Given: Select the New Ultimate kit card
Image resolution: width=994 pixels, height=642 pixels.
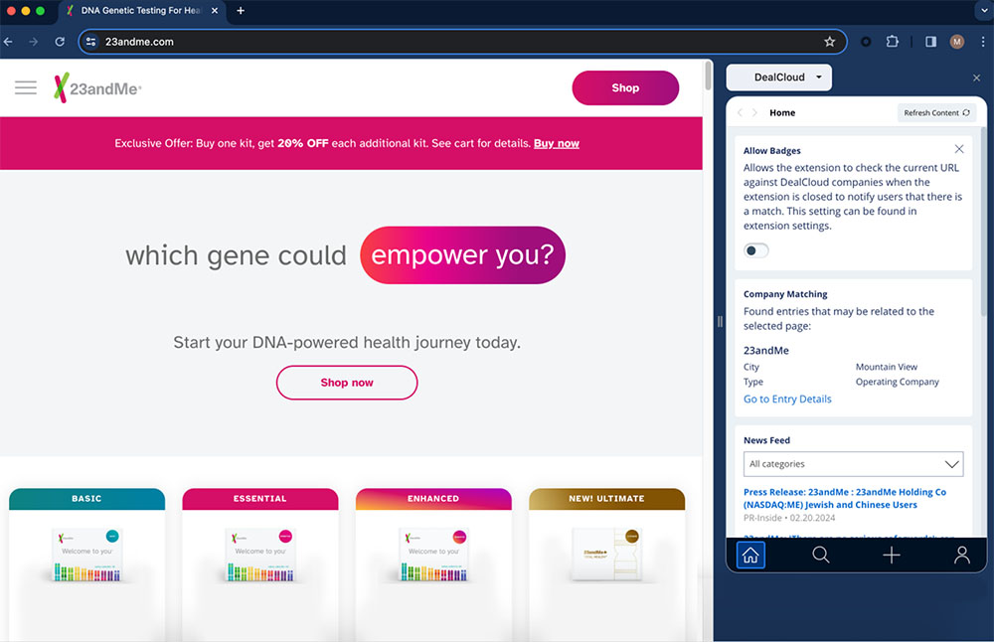Looking at the screenshot, I should [606, 564].
